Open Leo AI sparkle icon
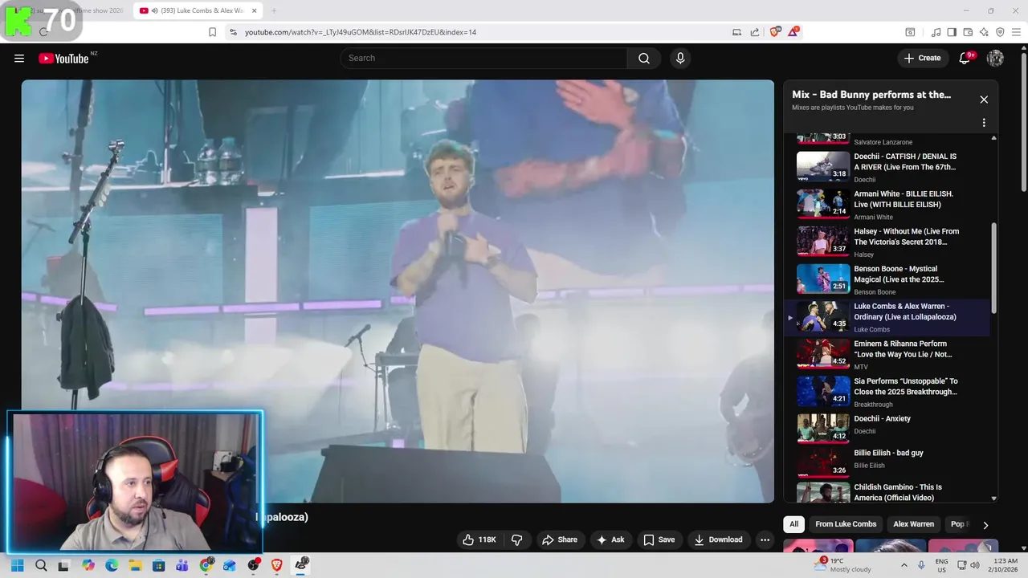The width and height of the screenshot is (1028, 578). [x=984, y=32]
